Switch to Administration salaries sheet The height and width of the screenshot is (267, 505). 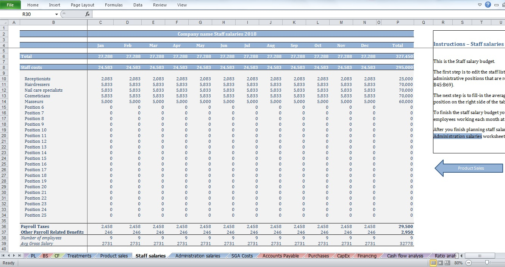click(197, 256)
